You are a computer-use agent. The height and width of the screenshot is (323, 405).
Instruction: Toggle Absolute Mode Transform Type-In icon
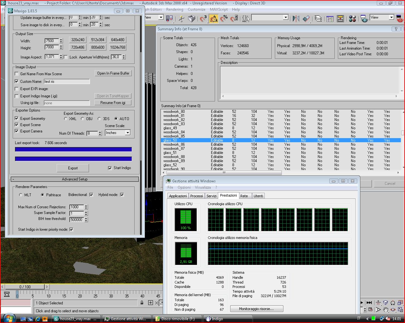click(150, 303)
